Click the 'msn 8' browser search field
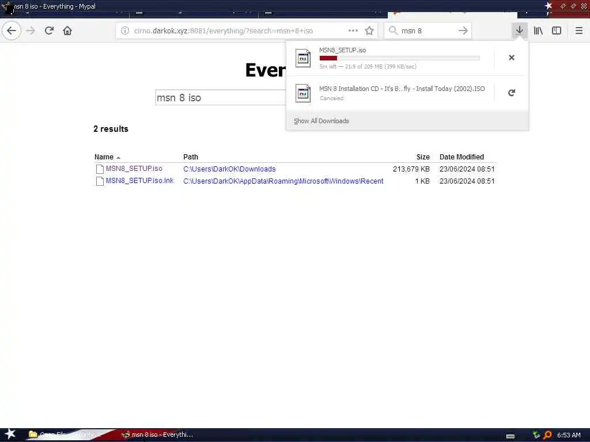The image size is (590, 442). tap(428, 31)
